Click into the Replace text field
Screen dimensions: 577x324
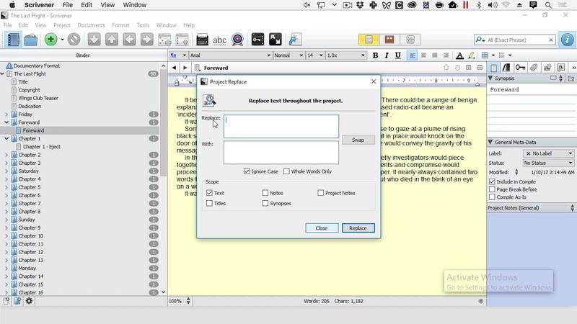(281, 127)
